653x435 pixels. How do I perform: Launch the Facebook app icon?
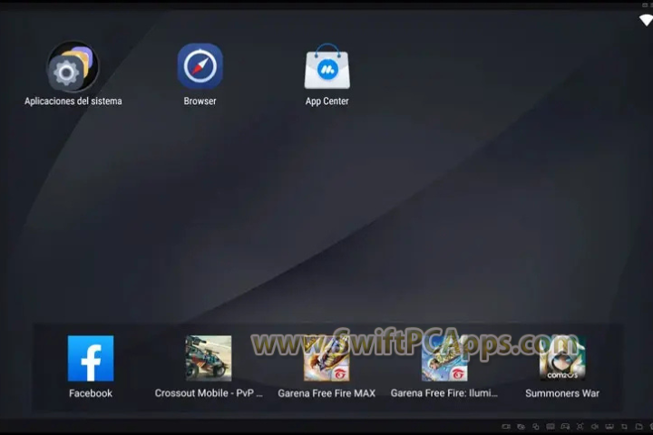pyautogui.click(x=91, y=358)
